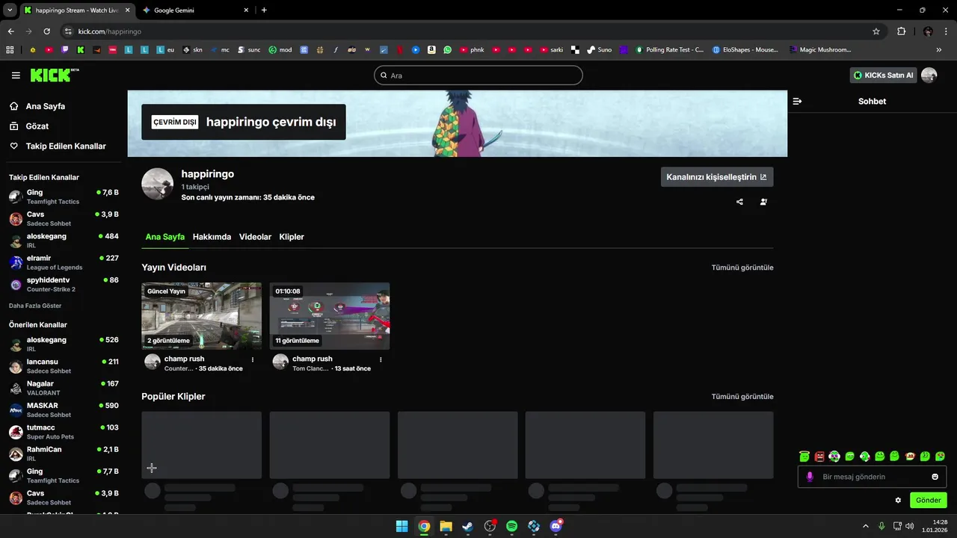Click Daha Fazla Göster in sidebar

click(x=35, y=306)
